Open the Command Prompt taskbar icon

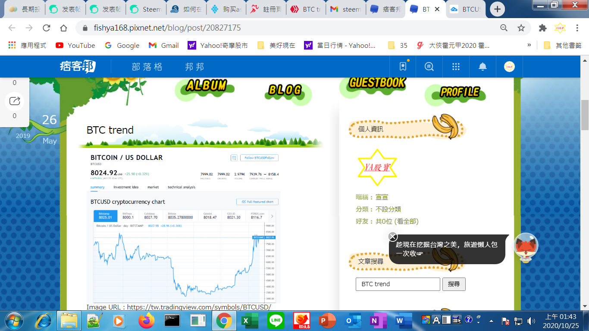click(x=172, y=321)
